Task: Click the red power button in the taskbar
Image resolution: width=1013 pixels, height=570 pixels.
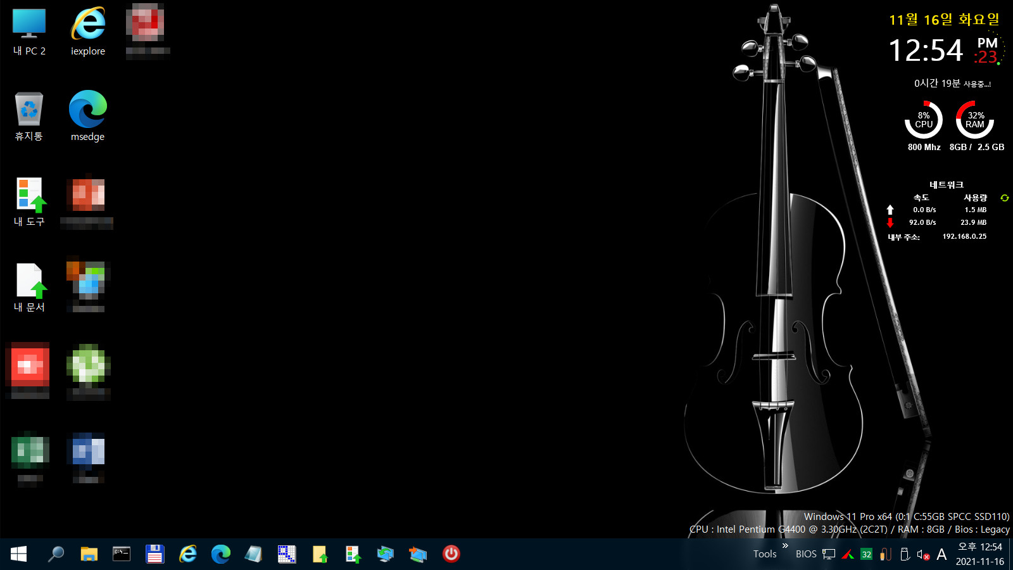Action: pyautogui.click(x=451, y=554)
